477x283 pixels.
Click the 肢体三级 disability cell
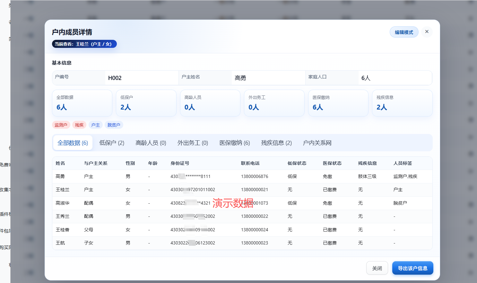coord(368,176)
